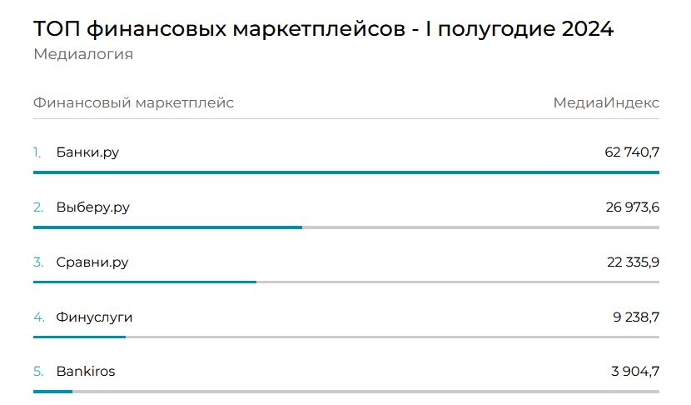Click the МедиаИндекс column header
The height and width of the screenshot is (405, 691).
tap(606, 103)
